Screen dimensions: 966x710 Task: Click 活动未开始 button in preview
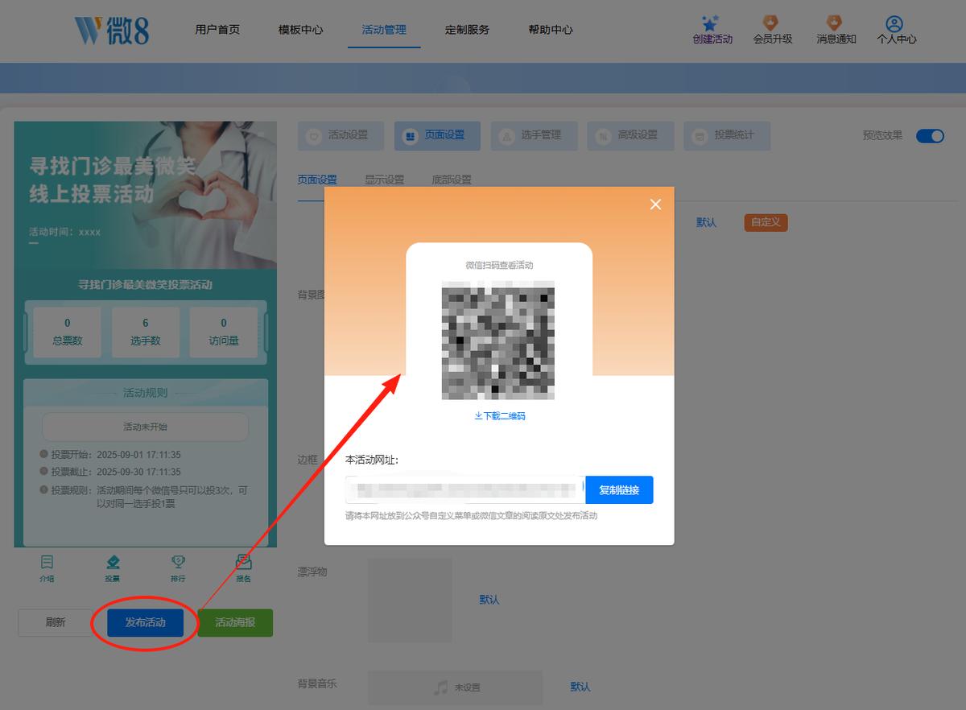pos(145,427)
